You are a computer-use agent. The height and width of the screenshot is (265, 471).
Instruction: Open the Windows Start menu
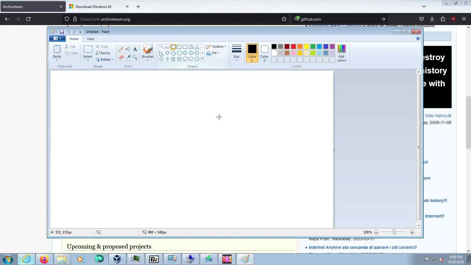[x=8, y=259]
